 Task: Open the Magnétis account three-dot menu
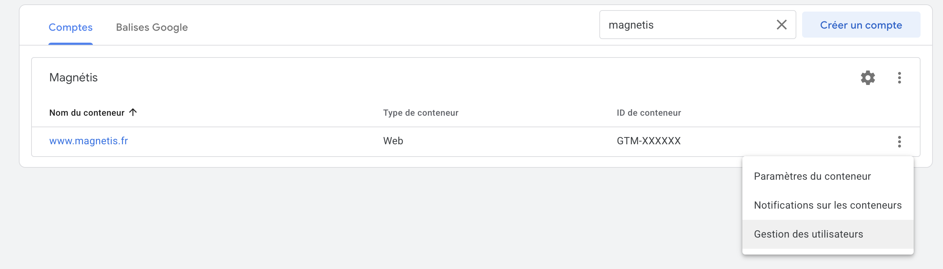tap(899, 78)
